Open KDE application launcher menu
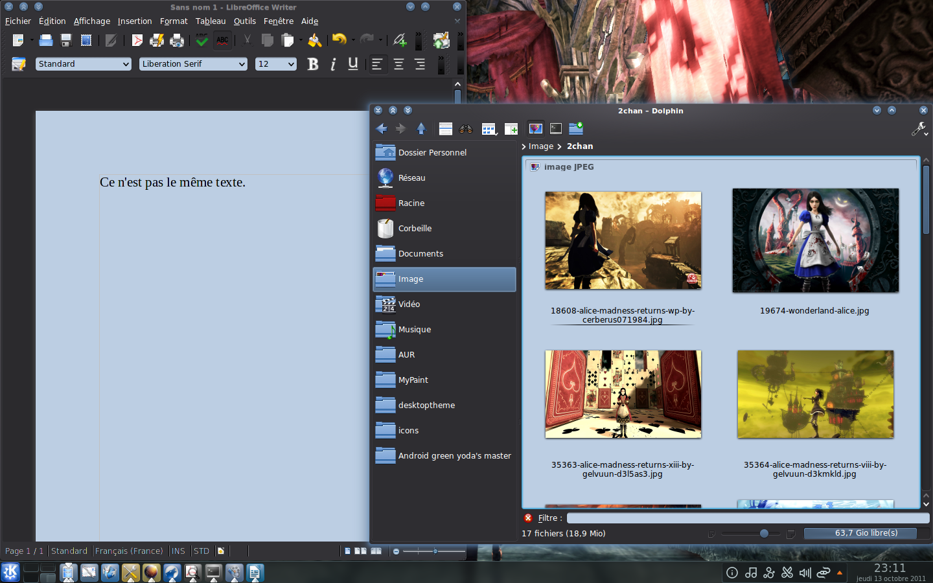This screenshot has width=933, height=583. tap(10, 573)
